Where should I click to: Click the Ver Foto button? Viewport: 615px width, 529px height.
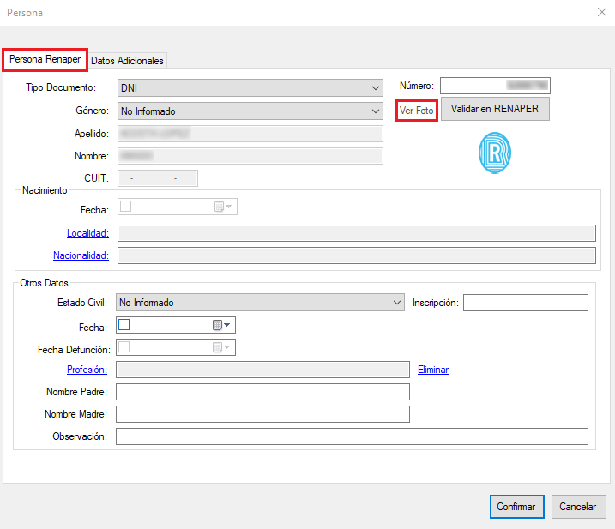pyautogui.click(x=417, y=111)
